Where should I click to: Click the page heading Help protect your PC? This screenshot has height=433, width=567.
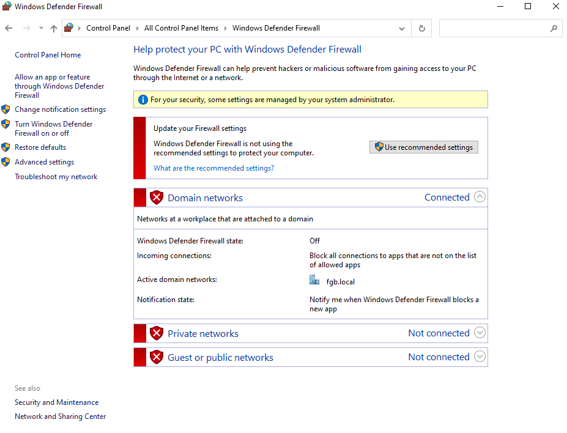click(x=247, y=49)
